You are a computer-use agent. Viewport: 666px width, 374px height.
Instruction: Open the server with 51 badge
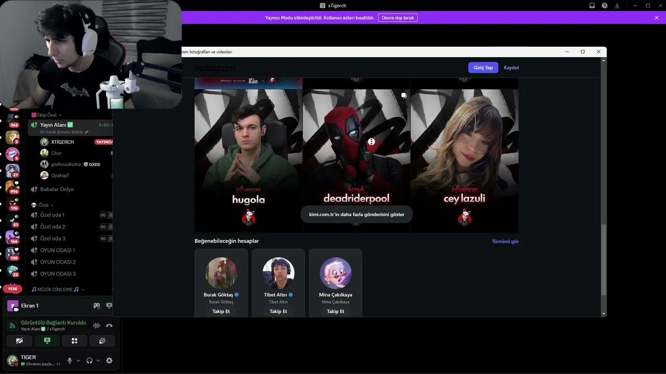pos(12,220)
